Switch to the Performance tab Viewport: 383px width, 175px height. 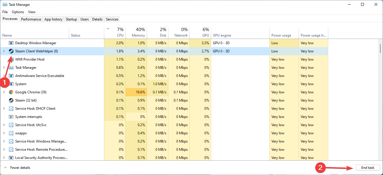tap(31, 19)
